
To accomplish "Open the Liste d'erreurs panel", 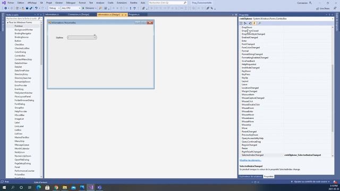I will (x=40, y=183).
